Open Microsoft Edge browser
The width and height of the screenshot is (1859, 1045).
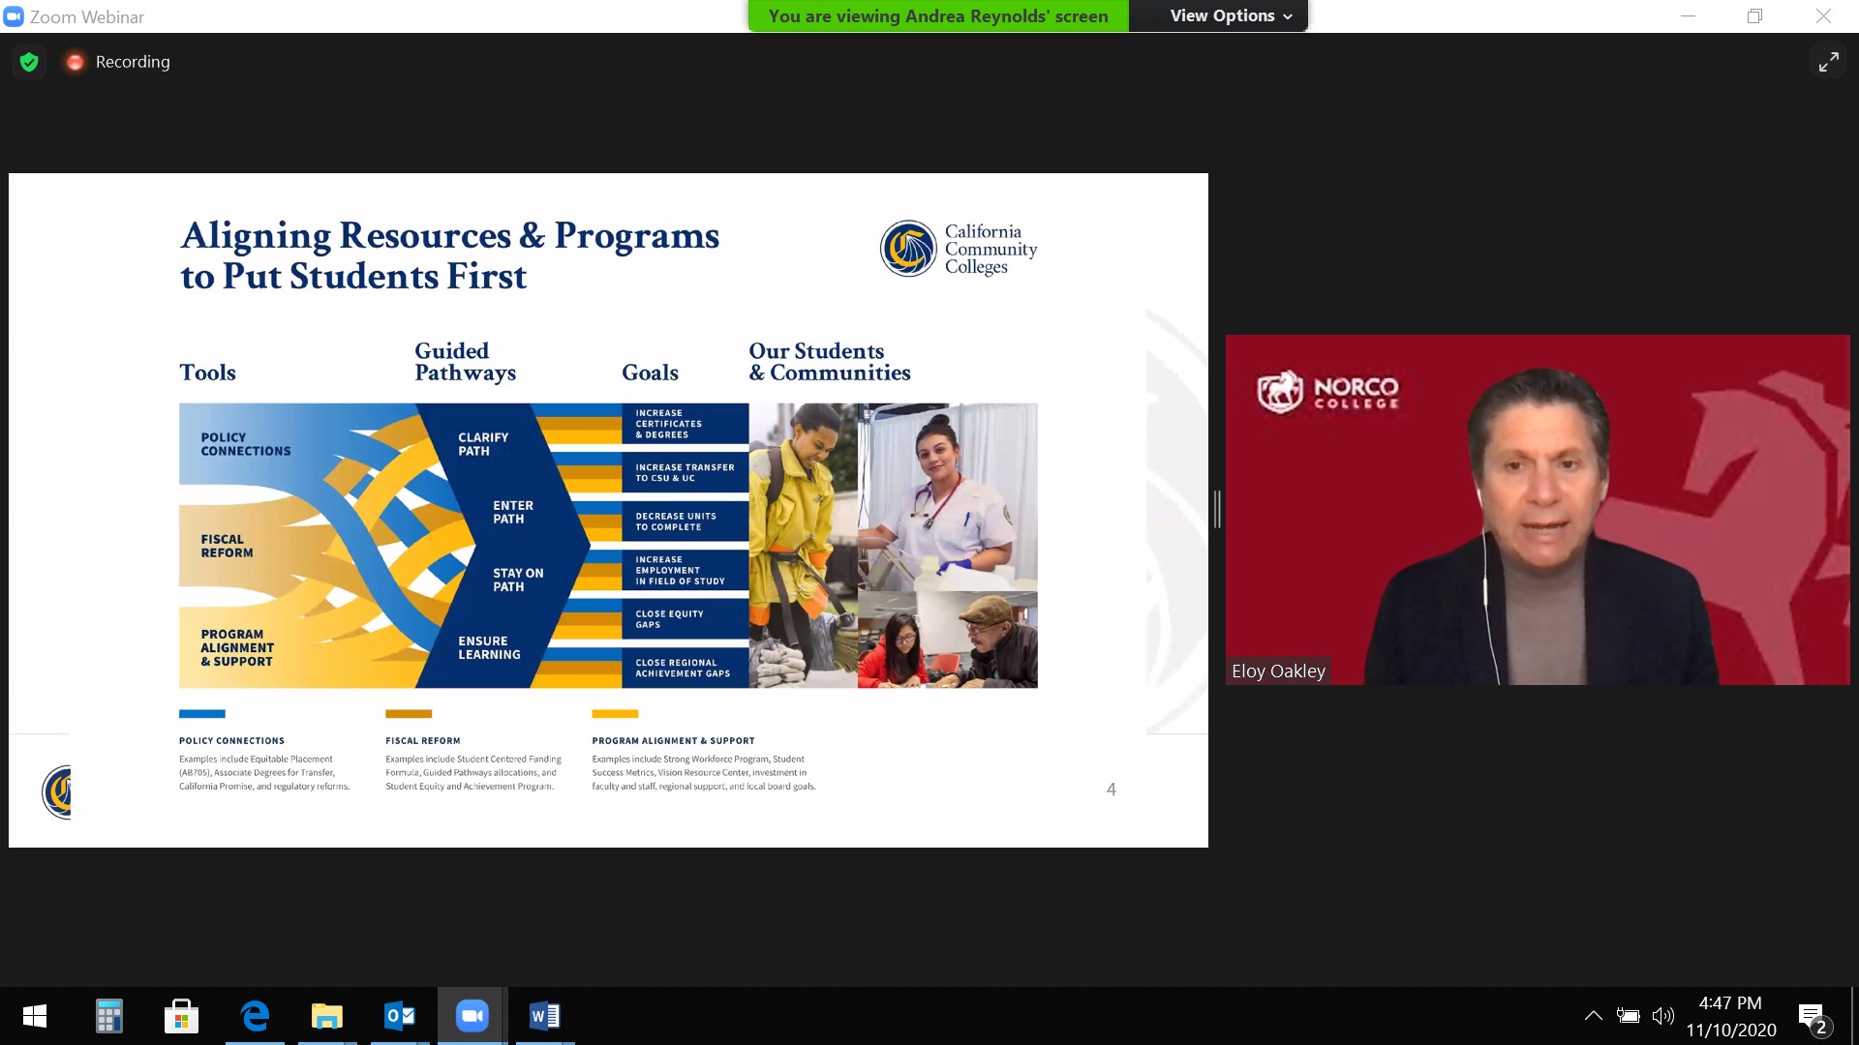pos(255,1016)
